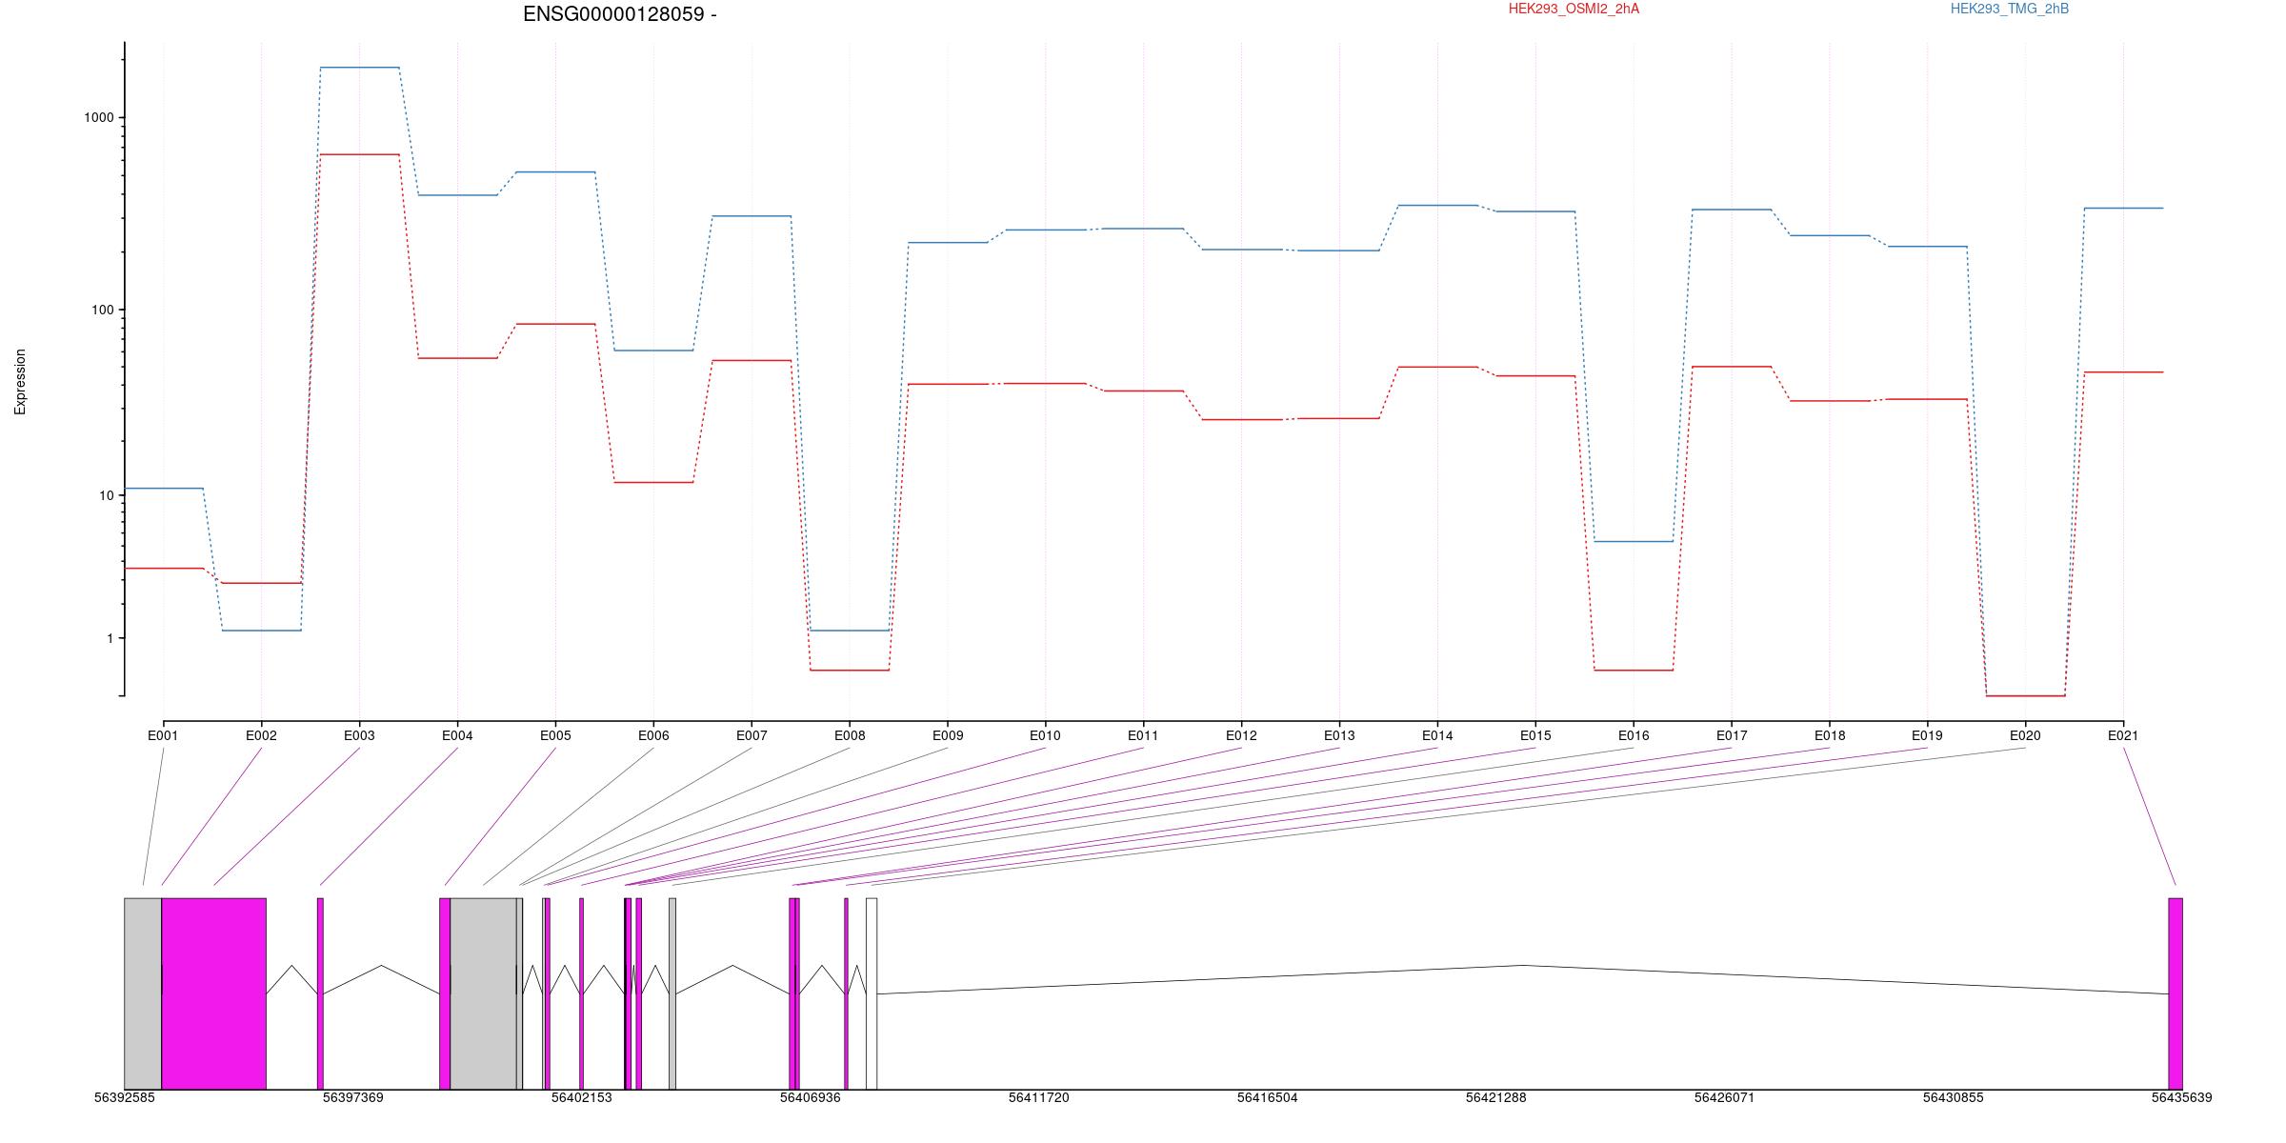The width and height of the screenshot is (2286, 1143).
Task: Click the blue expression line segment at E006
Action: [653, 351]
